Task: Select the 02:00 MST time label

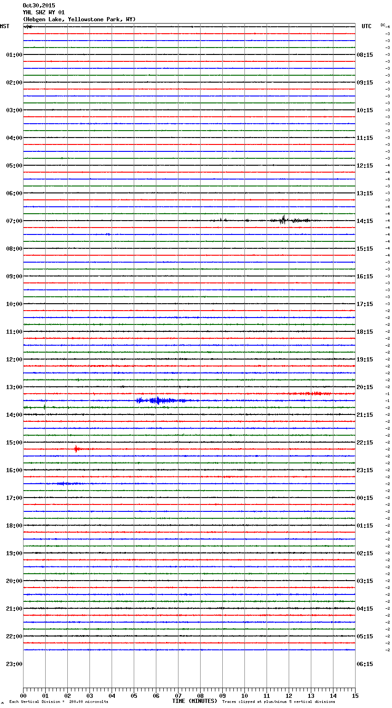Action: click(14, 83)
